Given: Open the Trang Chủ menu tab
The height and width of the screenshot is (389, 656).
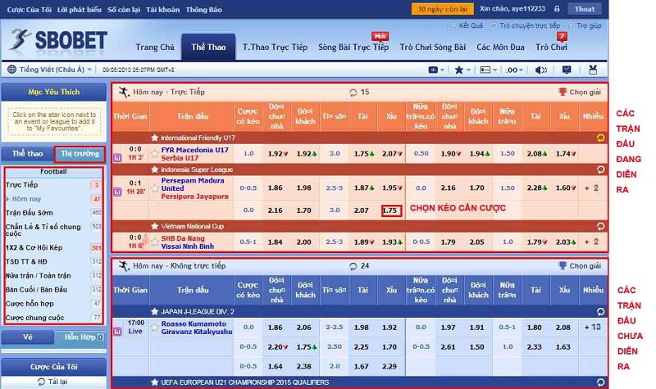Looking at the screenshot, I should click(155, 47).
